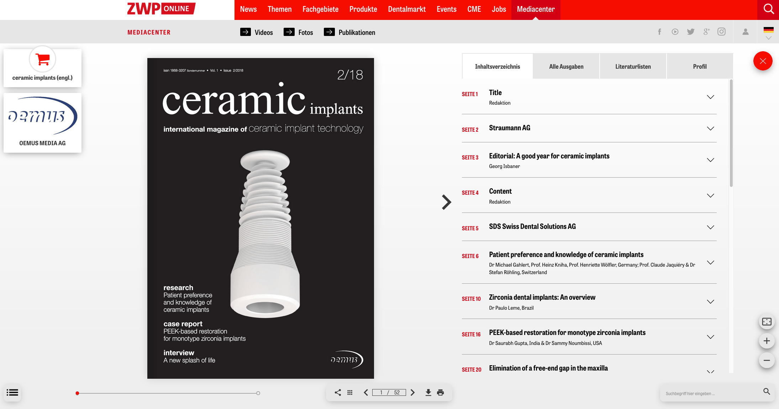Image resolution: width=779 pixels, height=409 pixels.
Task: Click the arrow icon next to Fotos
Action: click(x=289, y=32)
